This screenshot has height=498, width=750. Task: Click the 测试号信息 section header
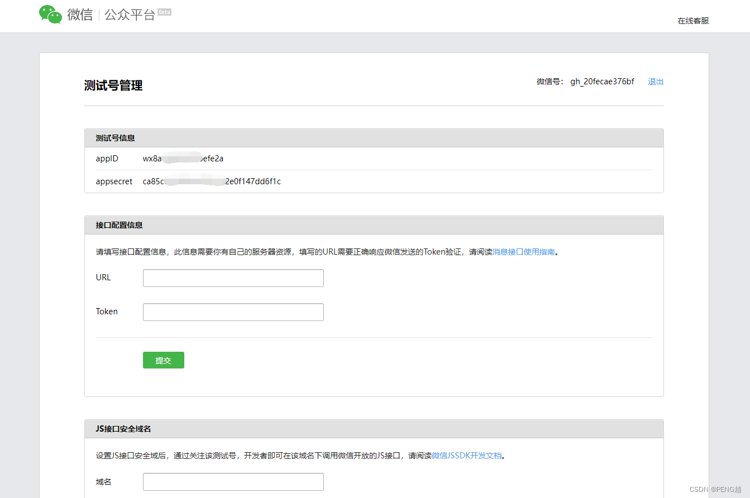point(374,138)
